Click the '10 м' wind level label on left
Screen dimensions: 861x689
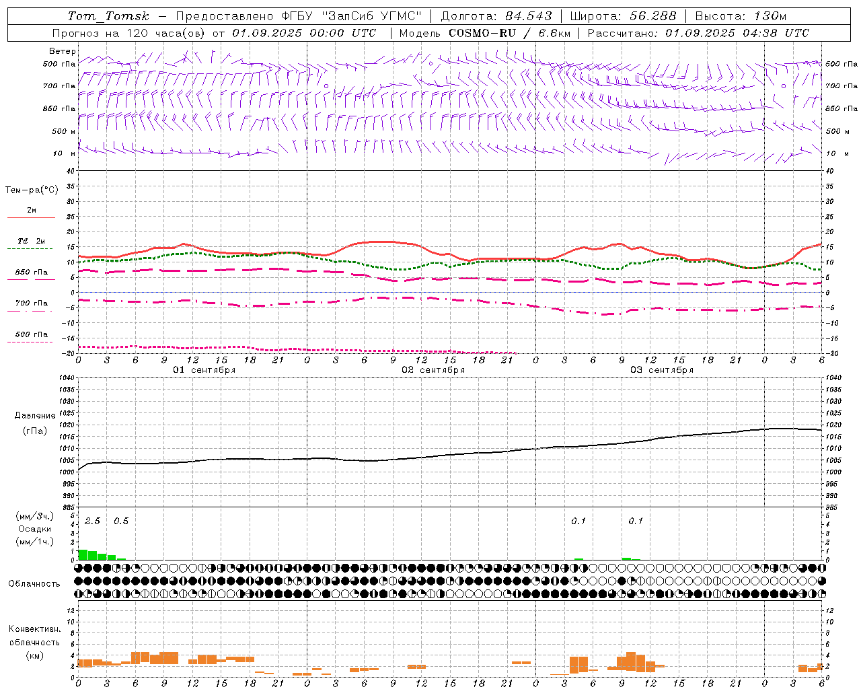[65, 154]
